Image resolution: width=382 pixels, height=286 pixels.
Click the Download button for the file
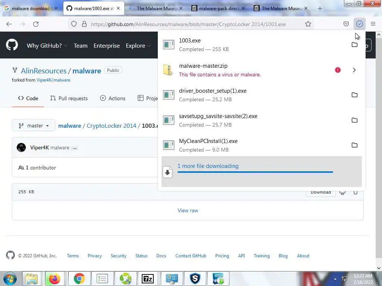coord(320,192)
